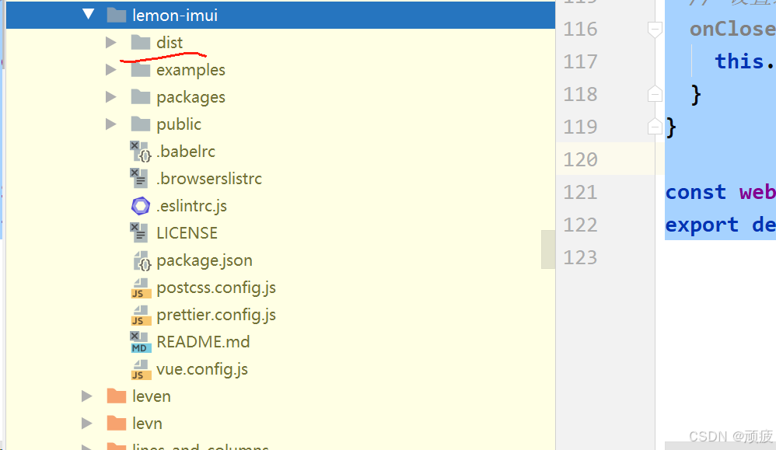Click the fold arrow beside line 116
This screenshot has width=776, height=450.
point(655,28)
